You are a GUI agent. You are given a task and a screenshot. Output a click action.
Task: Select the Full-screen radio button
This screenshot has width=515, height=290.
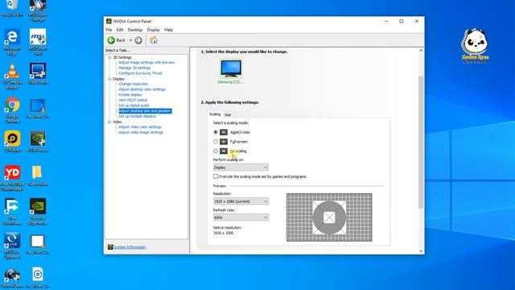pyautogui.click(x=216, y=142)
